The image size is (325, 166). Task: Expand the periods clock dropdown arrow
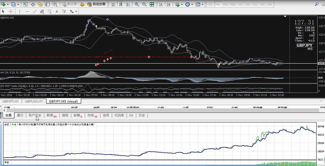tap(192, 4)
